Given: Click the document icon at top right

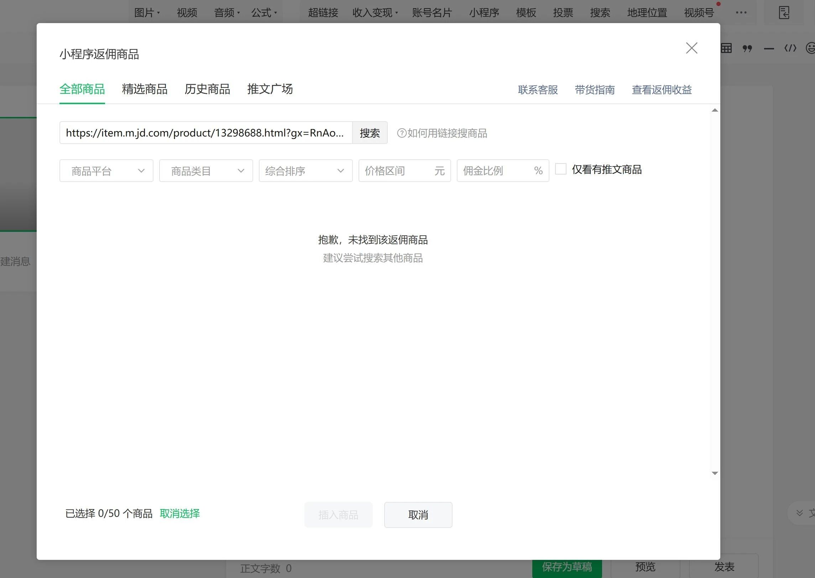Looking at the screenshot, I should tap(784, 13).
